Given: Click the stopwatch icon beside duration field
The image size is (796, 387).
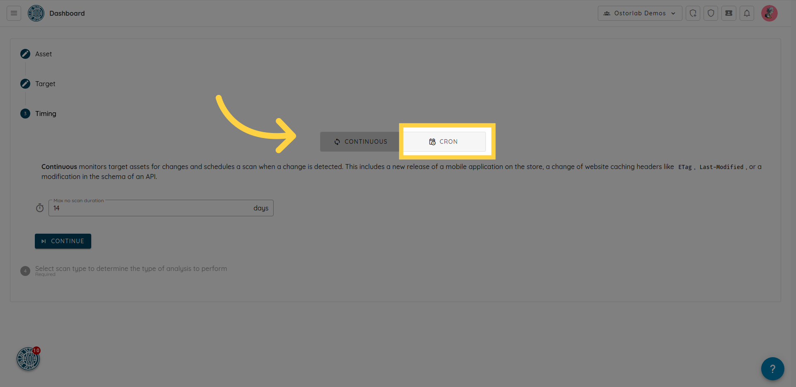Looking at the screenshot, I should tap(40, 208).
